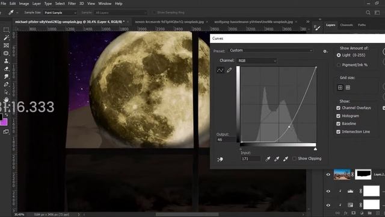This screenshot has width=385, height=217.
Task: Click the white point slider triangle
Action: coord(315,149)
